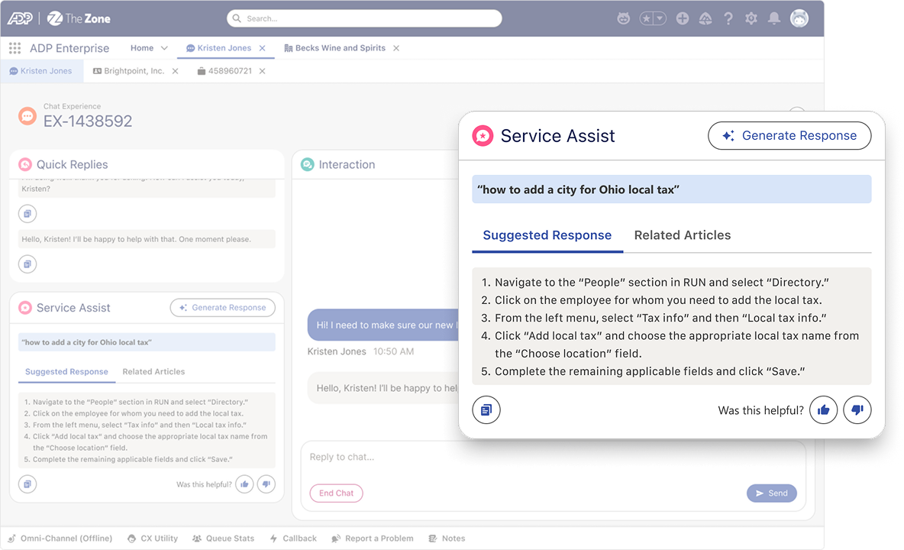Open the Becks Wine and Spirits tab
Screen dimensions: 904x550
(340, 48)
